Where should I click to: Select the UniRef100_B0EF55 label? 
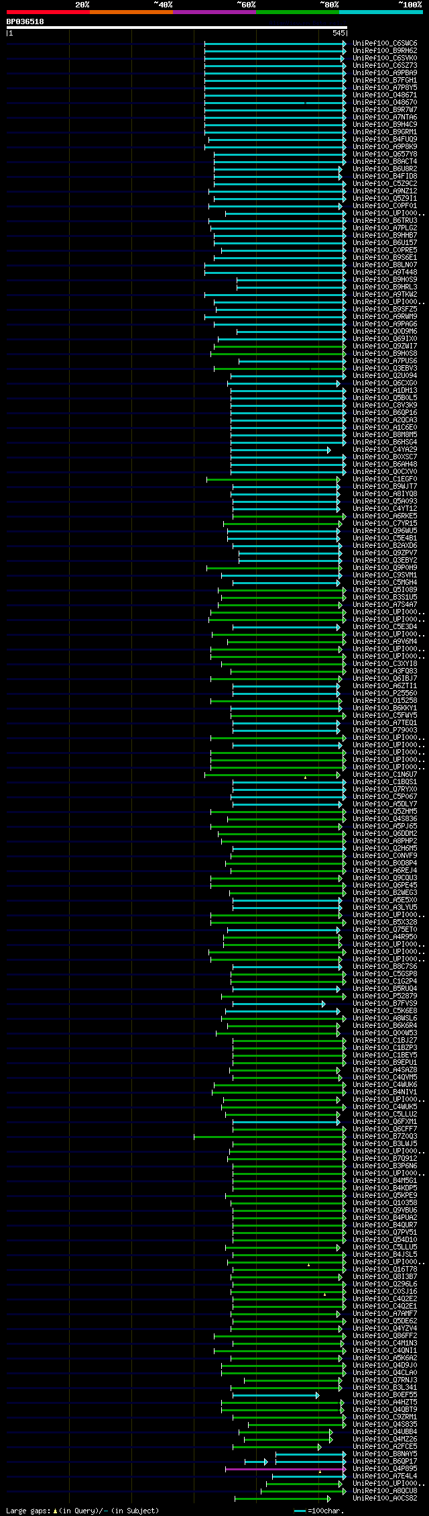[385, 1395]
